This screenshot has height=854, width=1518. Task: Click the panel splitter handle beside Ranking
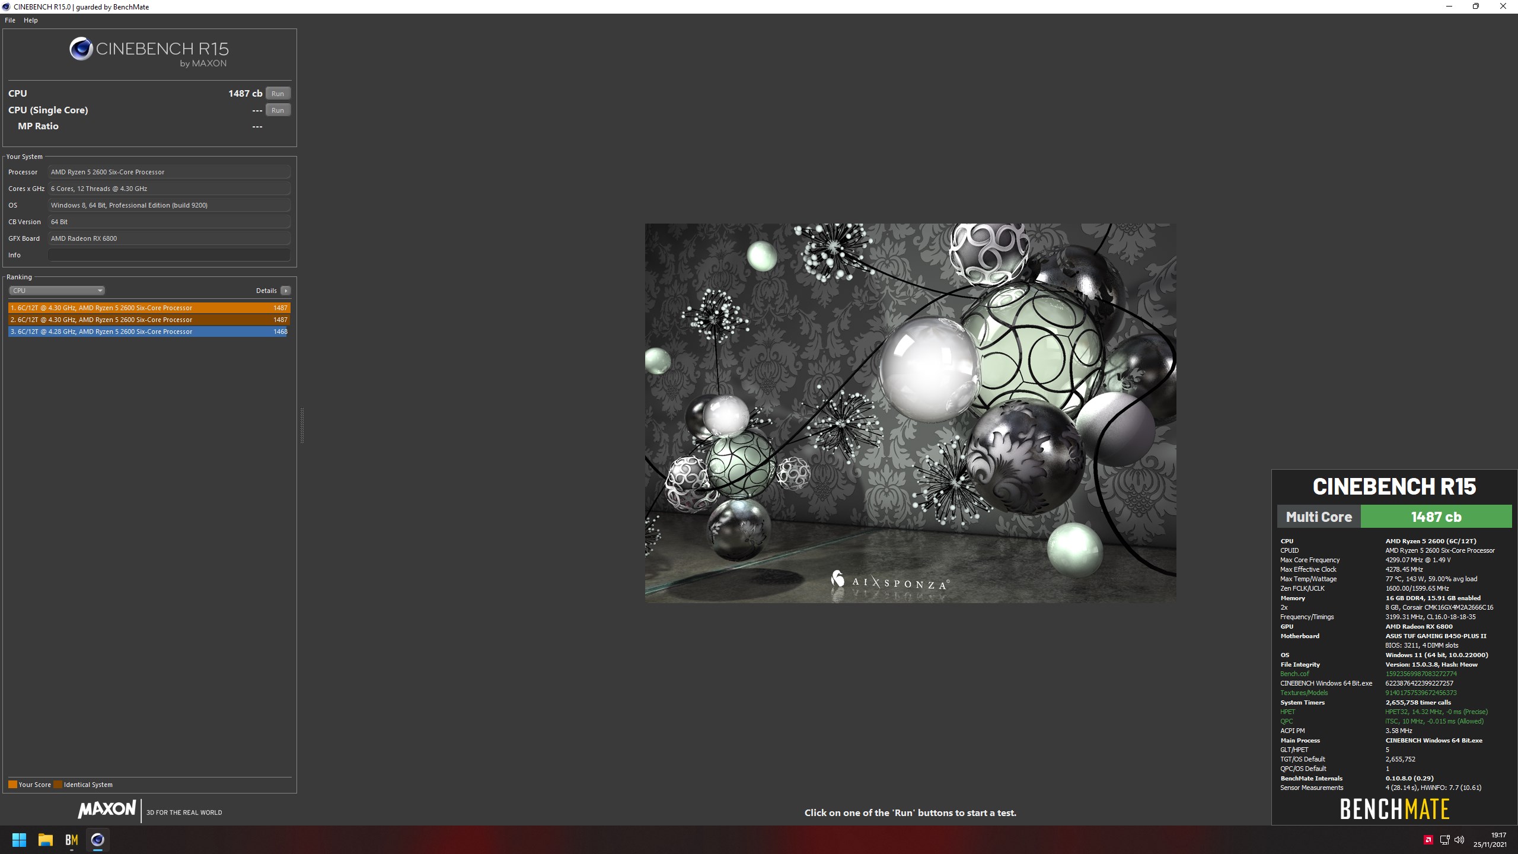302,426
